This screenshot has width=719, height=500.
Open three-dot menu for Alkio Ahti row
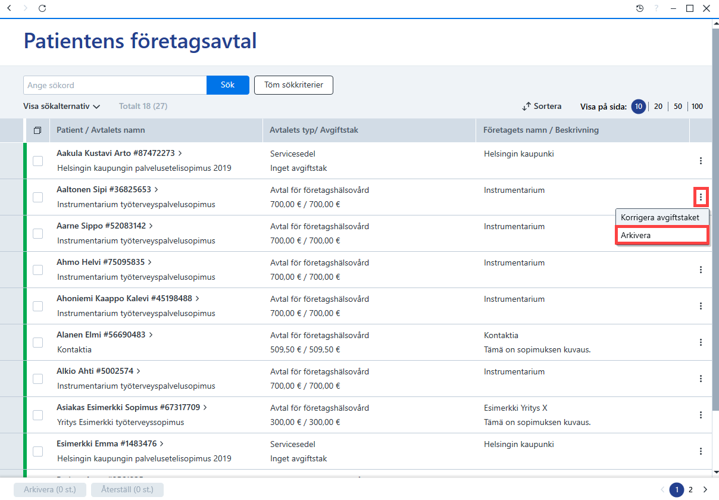[x=701, y=379]
